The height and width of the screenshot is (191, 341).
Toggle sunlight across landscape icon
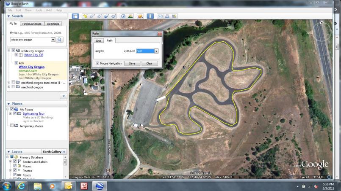[130, 16]
